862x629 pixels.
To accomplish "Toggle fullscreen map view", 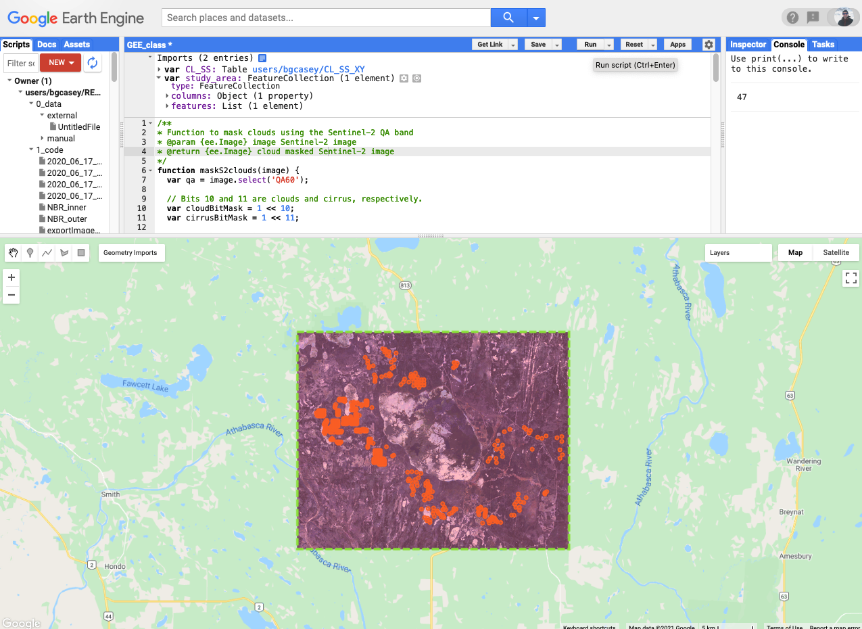I will (851, 278).
